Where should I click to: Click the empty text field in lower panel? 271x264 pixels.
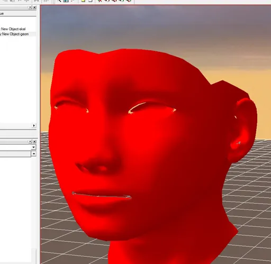point(15,154)
